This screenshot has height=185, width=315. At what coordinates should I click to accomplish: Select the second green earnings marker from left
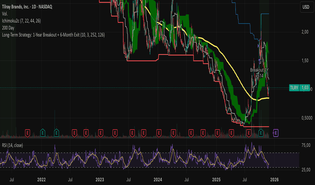tap(57, 133)
